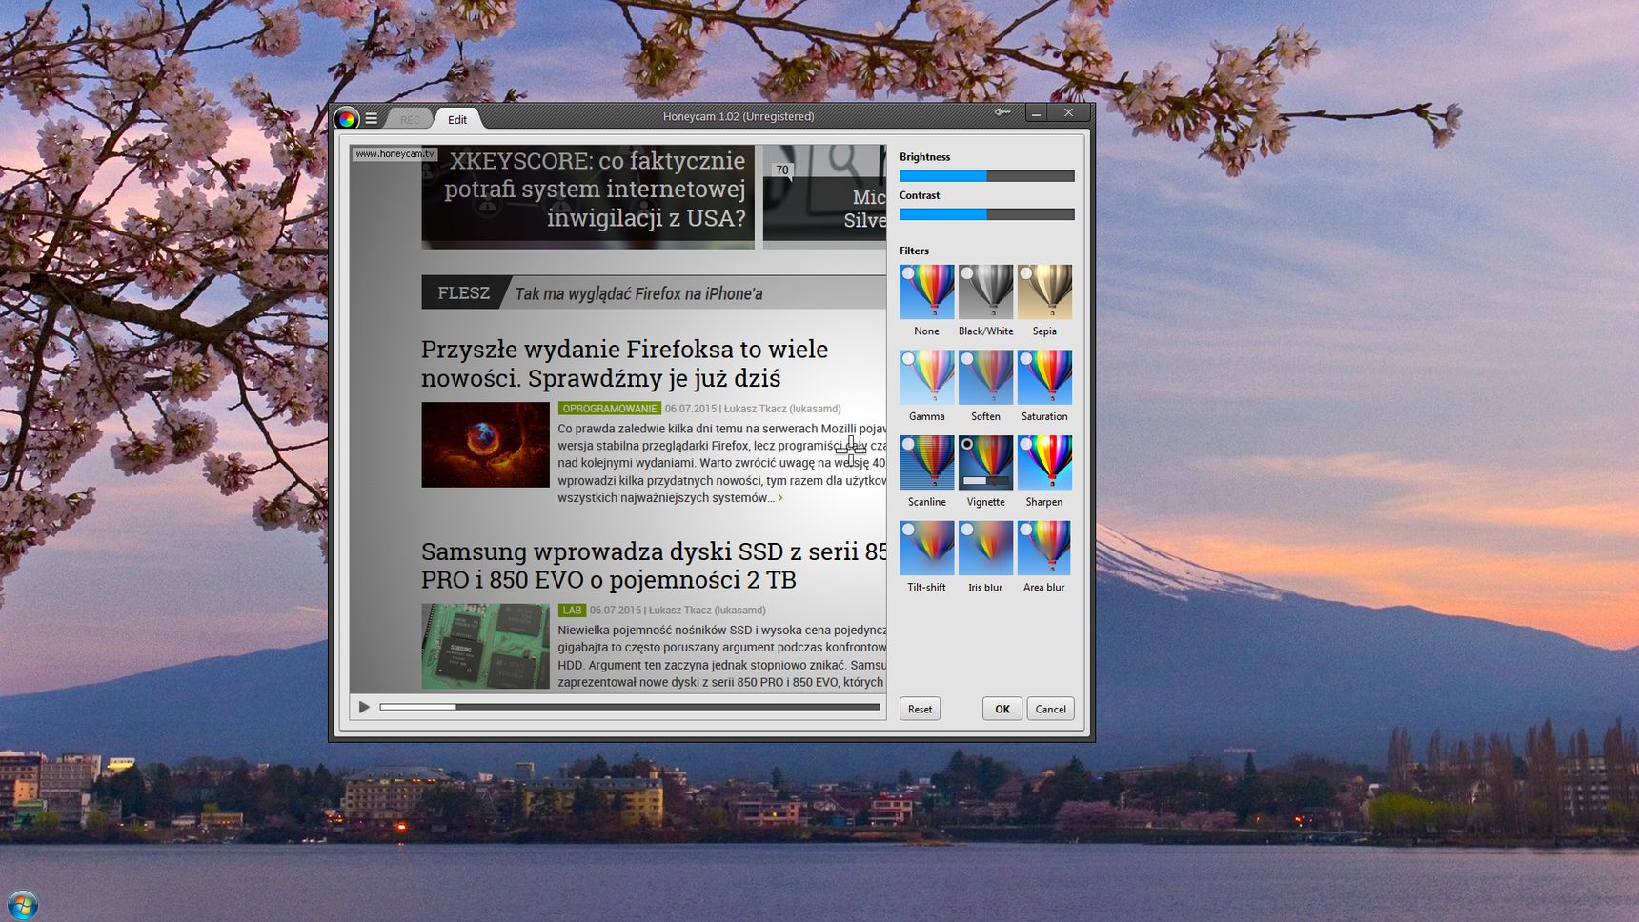Confirm changes with the OK button
1639x922 pixels.
point(1002,709)
